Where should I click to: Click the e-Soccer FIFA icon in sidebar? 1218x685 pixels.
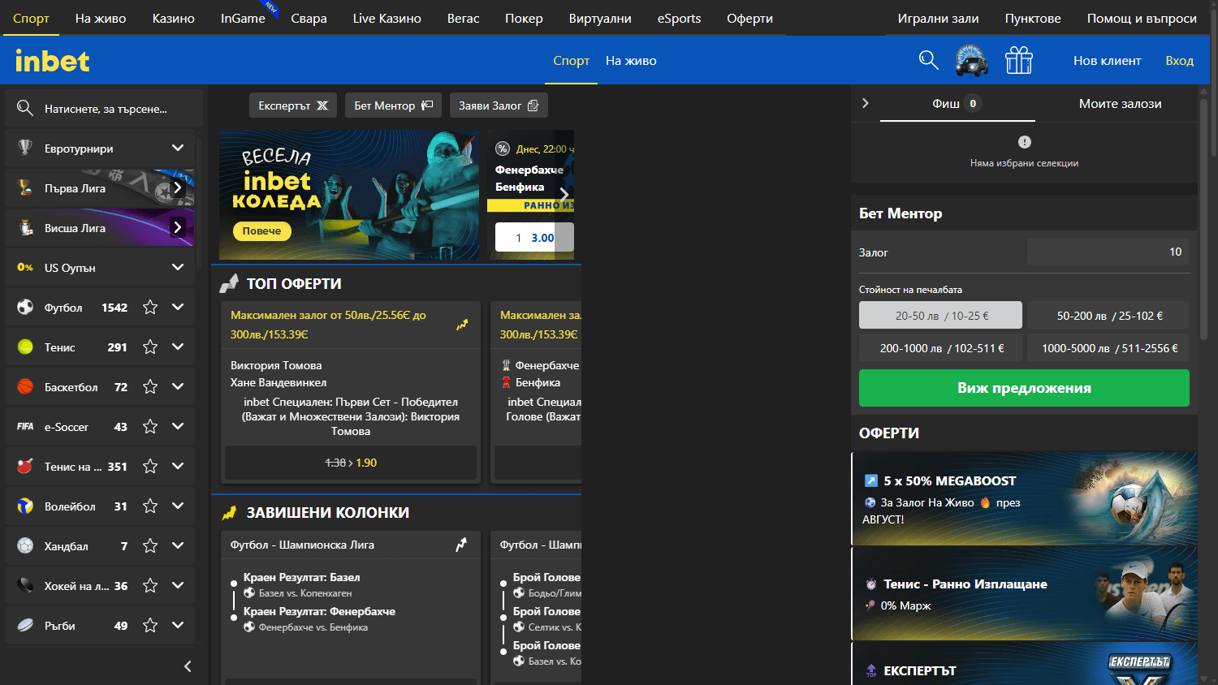pyautogui.click(x=24, y=426)
